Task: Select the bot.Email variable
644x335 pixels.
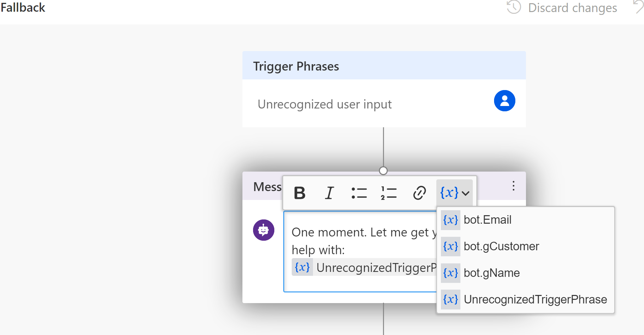Action: [x=526, y=220]
